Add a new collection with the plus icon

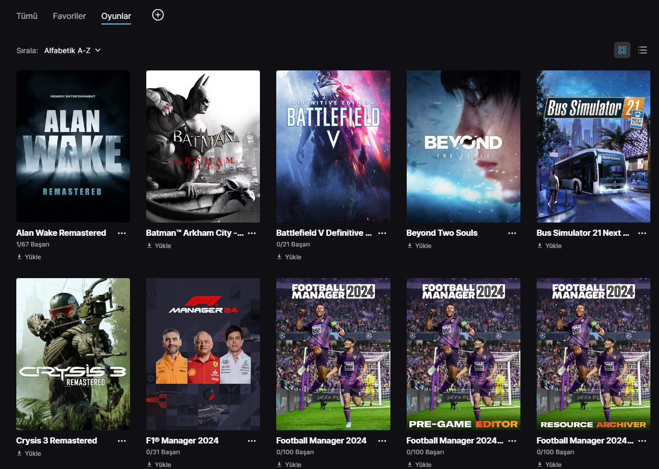pos(158,15)
